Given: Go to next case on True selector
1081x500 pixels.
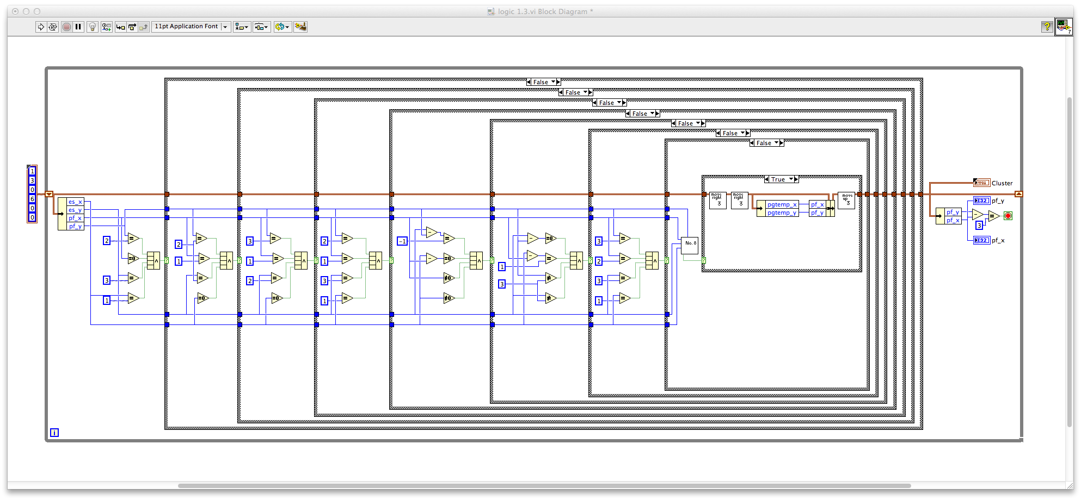Looking at the screenshot, I should click(x=796, y=179).
